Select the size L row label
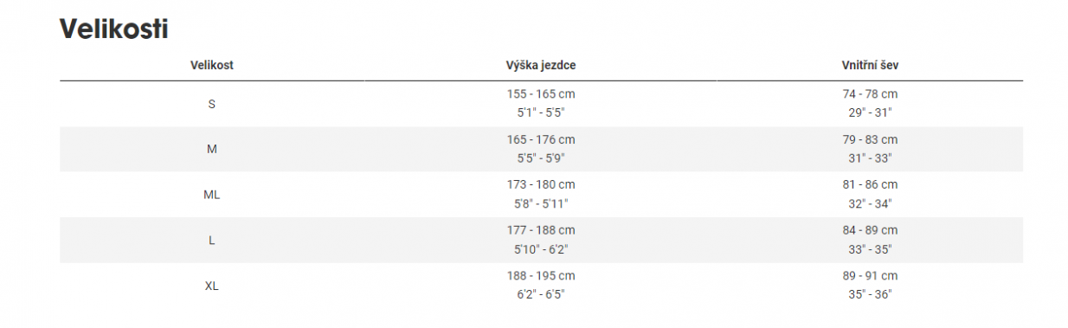 pos(212,241)
